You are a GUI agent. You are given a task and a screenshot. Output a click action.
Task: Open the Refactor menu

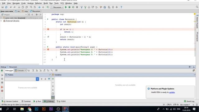point(39,3)
